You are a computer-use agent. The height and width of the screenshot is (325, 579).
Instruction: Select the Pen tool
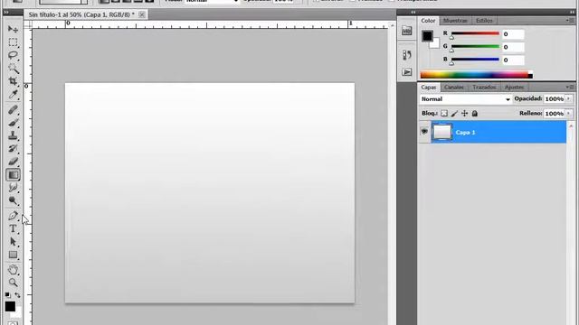13,216
